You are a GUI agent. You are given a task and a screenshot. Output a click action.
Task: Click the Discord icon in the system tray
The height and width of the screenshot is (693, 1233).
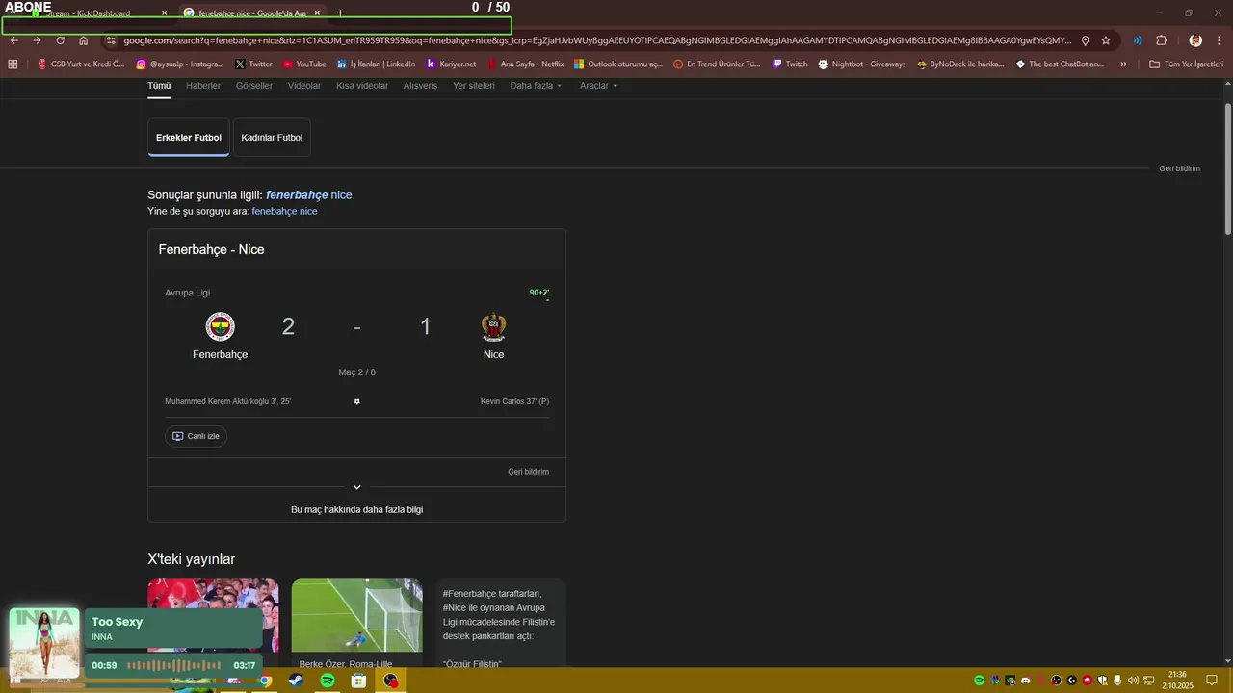point(1026,680)
